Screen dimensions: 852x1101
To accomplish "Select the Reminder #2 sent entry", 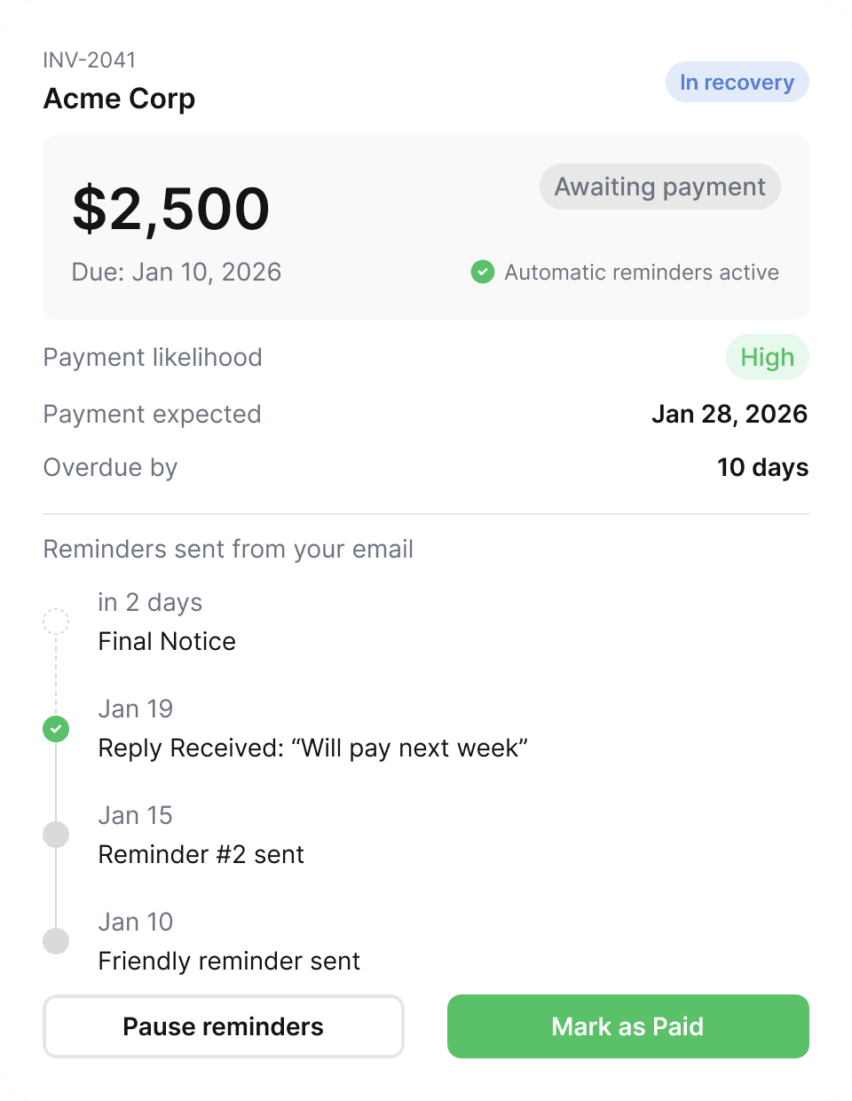I will coord(201,854).
